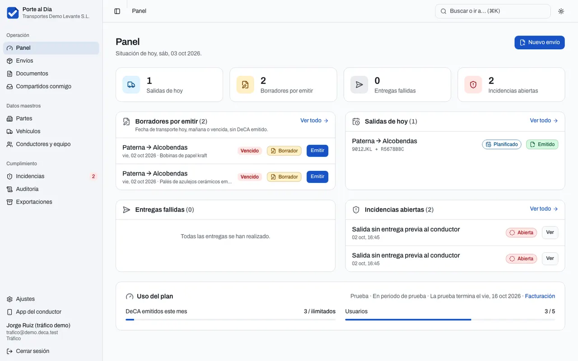The width and height of the screenshot is (578, 361).
Task: Go to Partes in the sidebar
Action: click(51, 119)
